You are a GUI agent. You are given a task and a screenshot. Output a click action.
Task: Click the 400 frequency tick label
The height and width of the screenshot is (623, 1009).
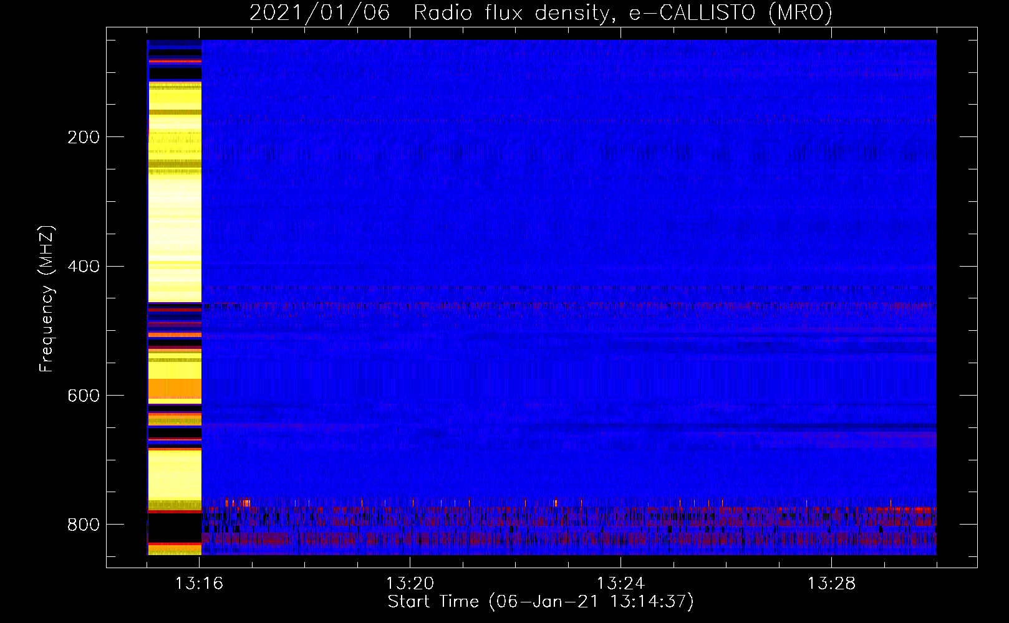point(84,267)
